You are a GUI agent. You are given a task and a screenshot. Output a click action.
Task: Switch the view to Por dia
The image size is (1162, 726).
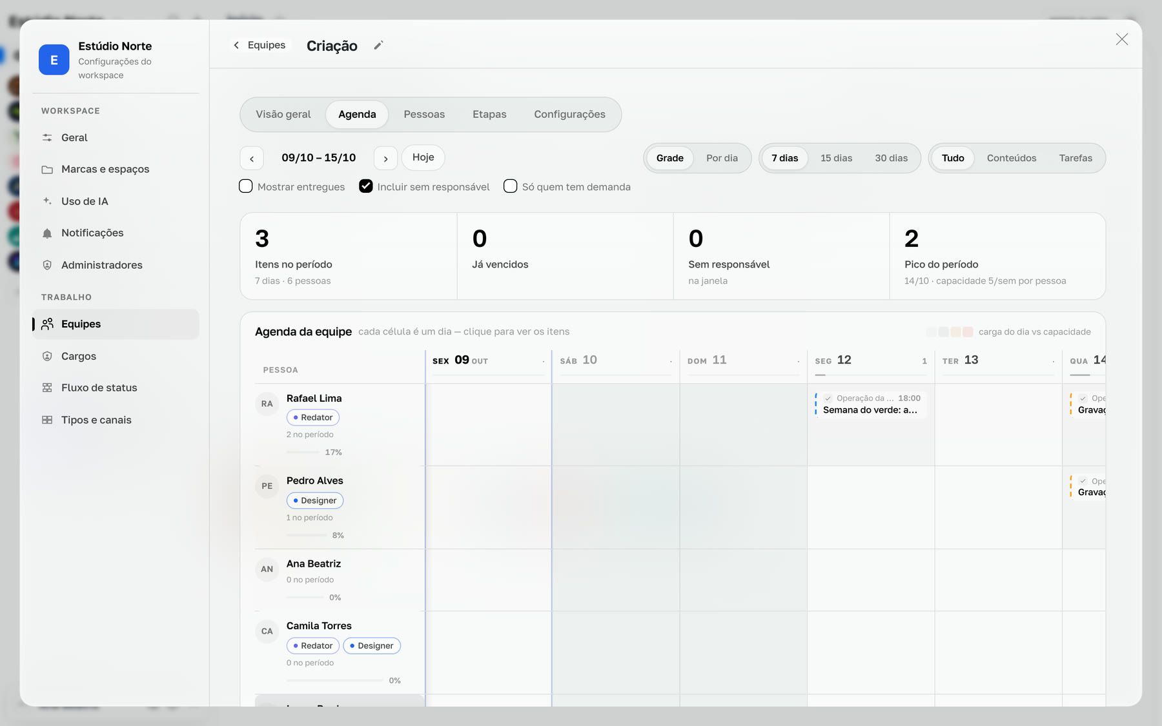pos(722,158)
